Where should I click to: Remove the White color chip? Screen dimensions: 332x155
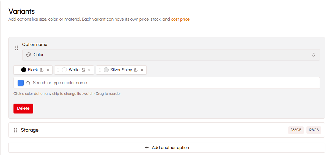(89, 70)
